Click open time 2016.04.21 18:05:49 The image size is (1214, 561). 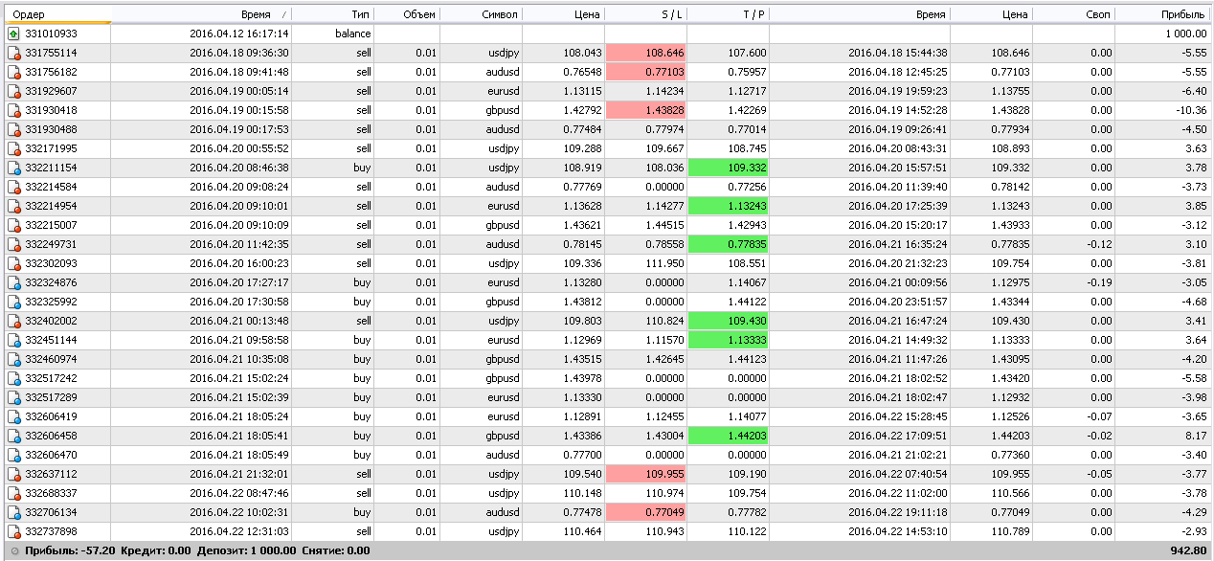pyautogui.click(x=239, y=455)
